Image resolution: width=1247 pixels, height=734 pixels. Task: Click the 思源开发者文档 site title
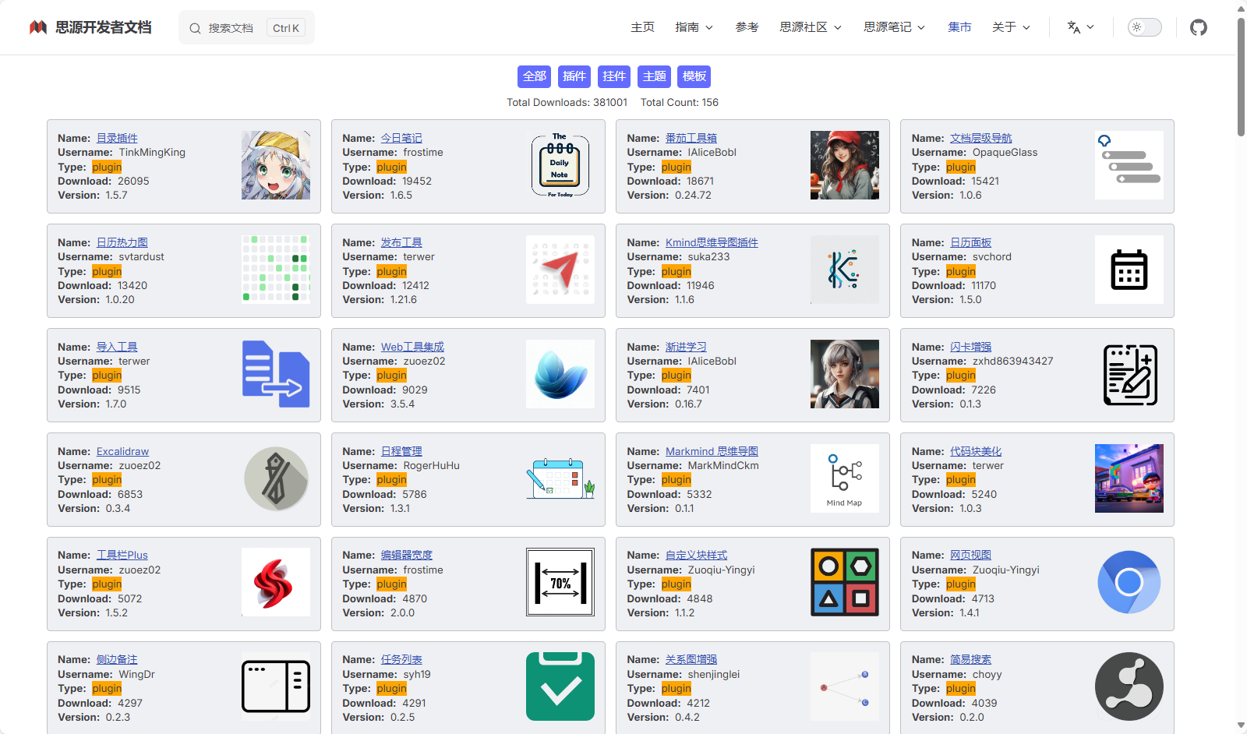pyautogui.click(x=104, y=27)
